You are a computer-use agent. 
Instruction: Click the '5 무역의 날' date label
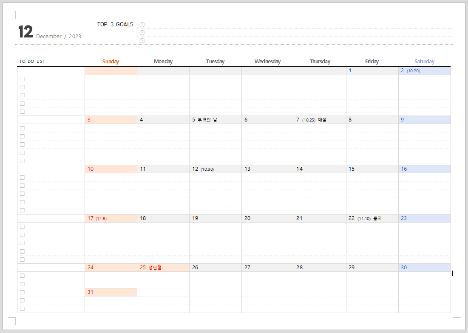point(204,120)
